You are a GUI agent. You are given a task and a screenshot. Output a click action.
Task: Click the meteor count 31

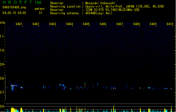click(x=41, y=13)
